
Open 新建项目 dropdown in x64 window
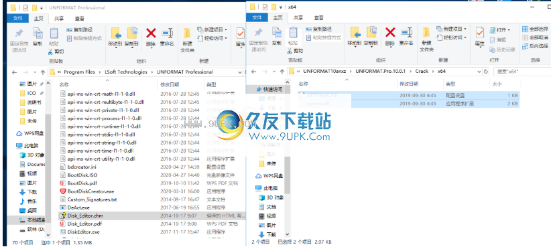coord(451,29)
